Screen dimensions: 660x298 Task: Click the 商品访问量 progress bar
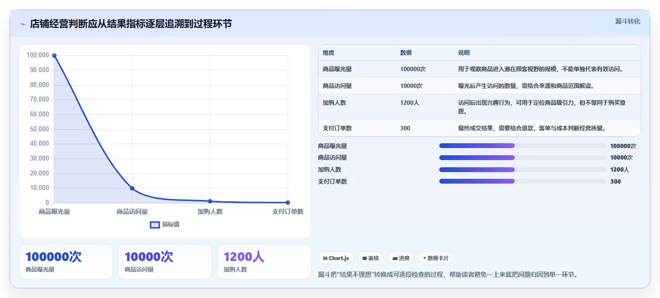pos(523,158)
